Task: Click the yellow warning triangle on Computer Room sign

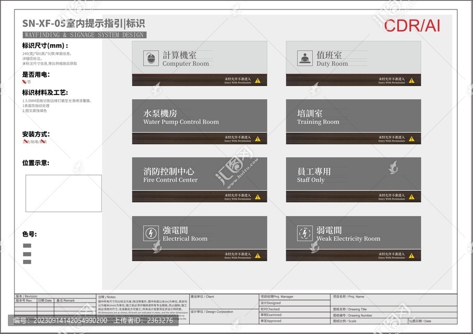Action: [258, 80]
